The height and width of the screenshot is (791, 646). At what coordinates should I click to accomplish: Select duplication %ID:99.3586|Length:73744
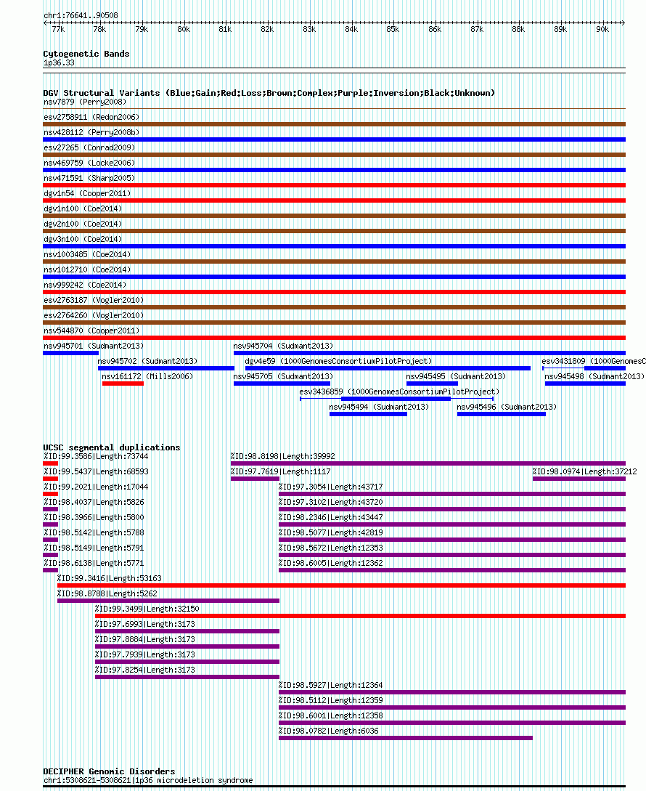(96, 457)
